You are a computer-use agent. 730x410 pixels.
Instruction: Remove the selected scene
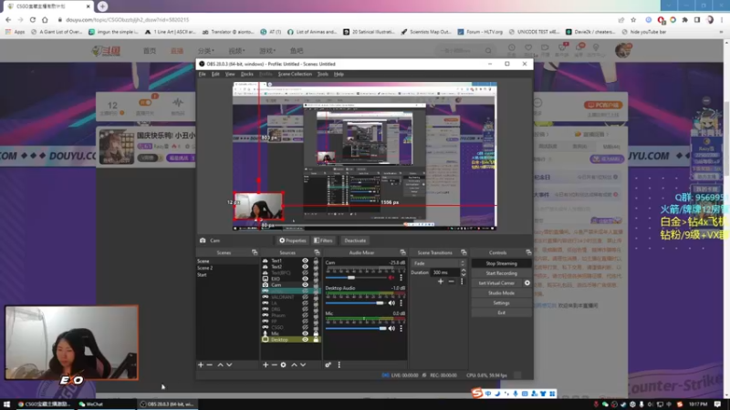210,365
